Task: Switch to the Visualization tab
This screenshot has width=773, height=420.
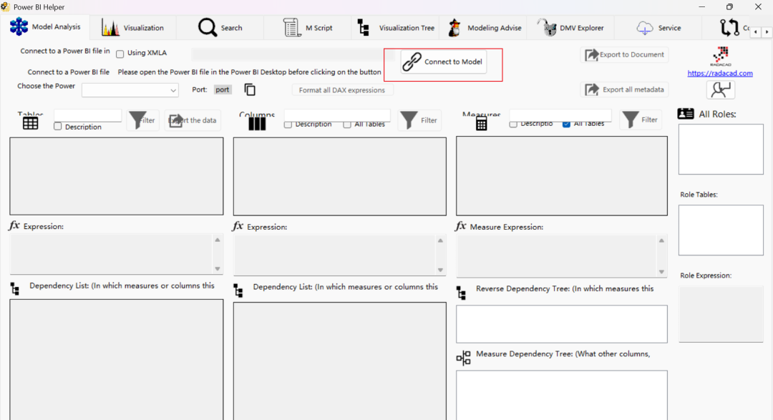Action: click(x=132, y=28)
